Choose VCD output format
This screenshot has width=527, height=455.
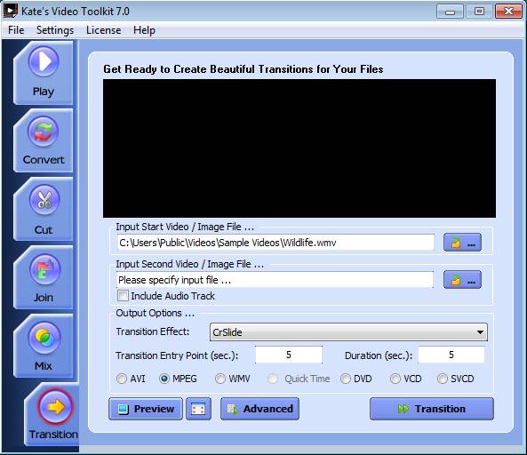point(395,379)
